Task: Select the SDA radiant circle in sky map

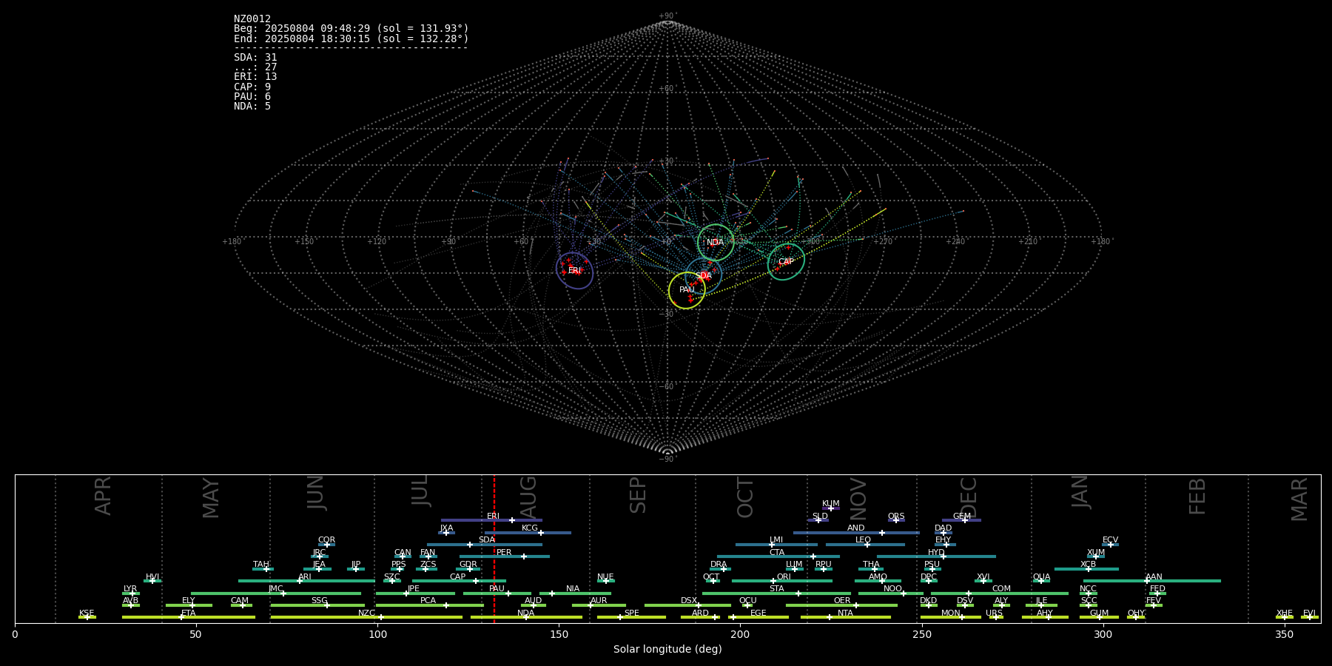Action: click(x=704, y=275)
